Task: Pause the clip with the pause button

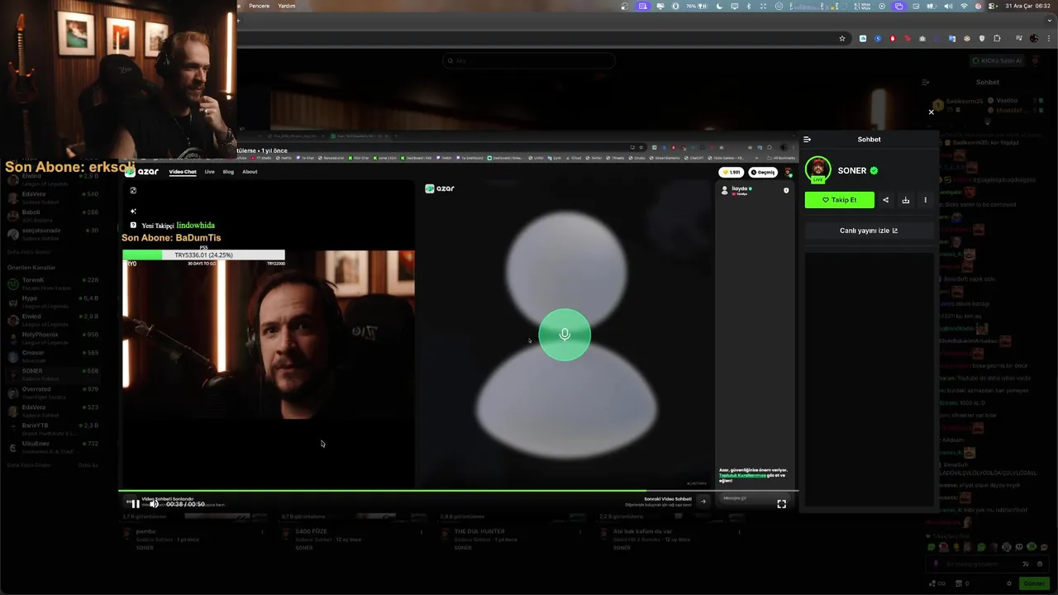Action: (136, 504)
